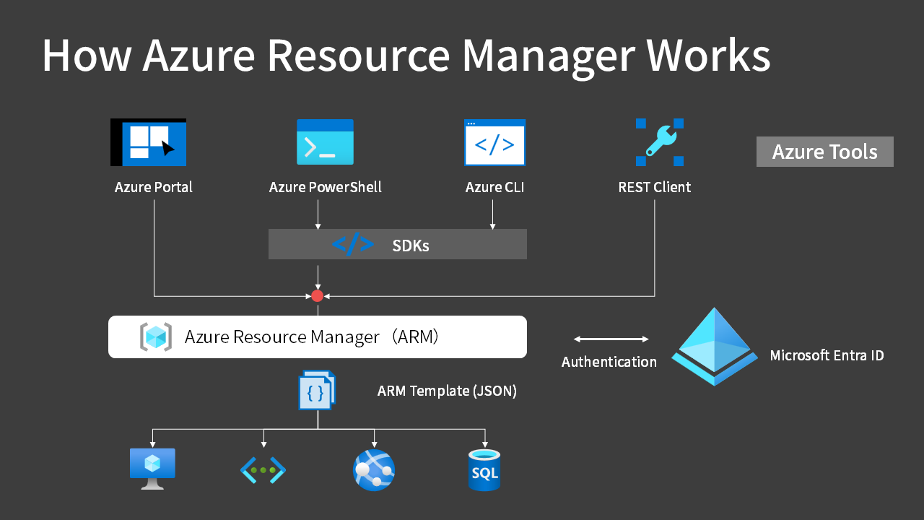Click the SDKs code brackets icon

click(353, 245)
